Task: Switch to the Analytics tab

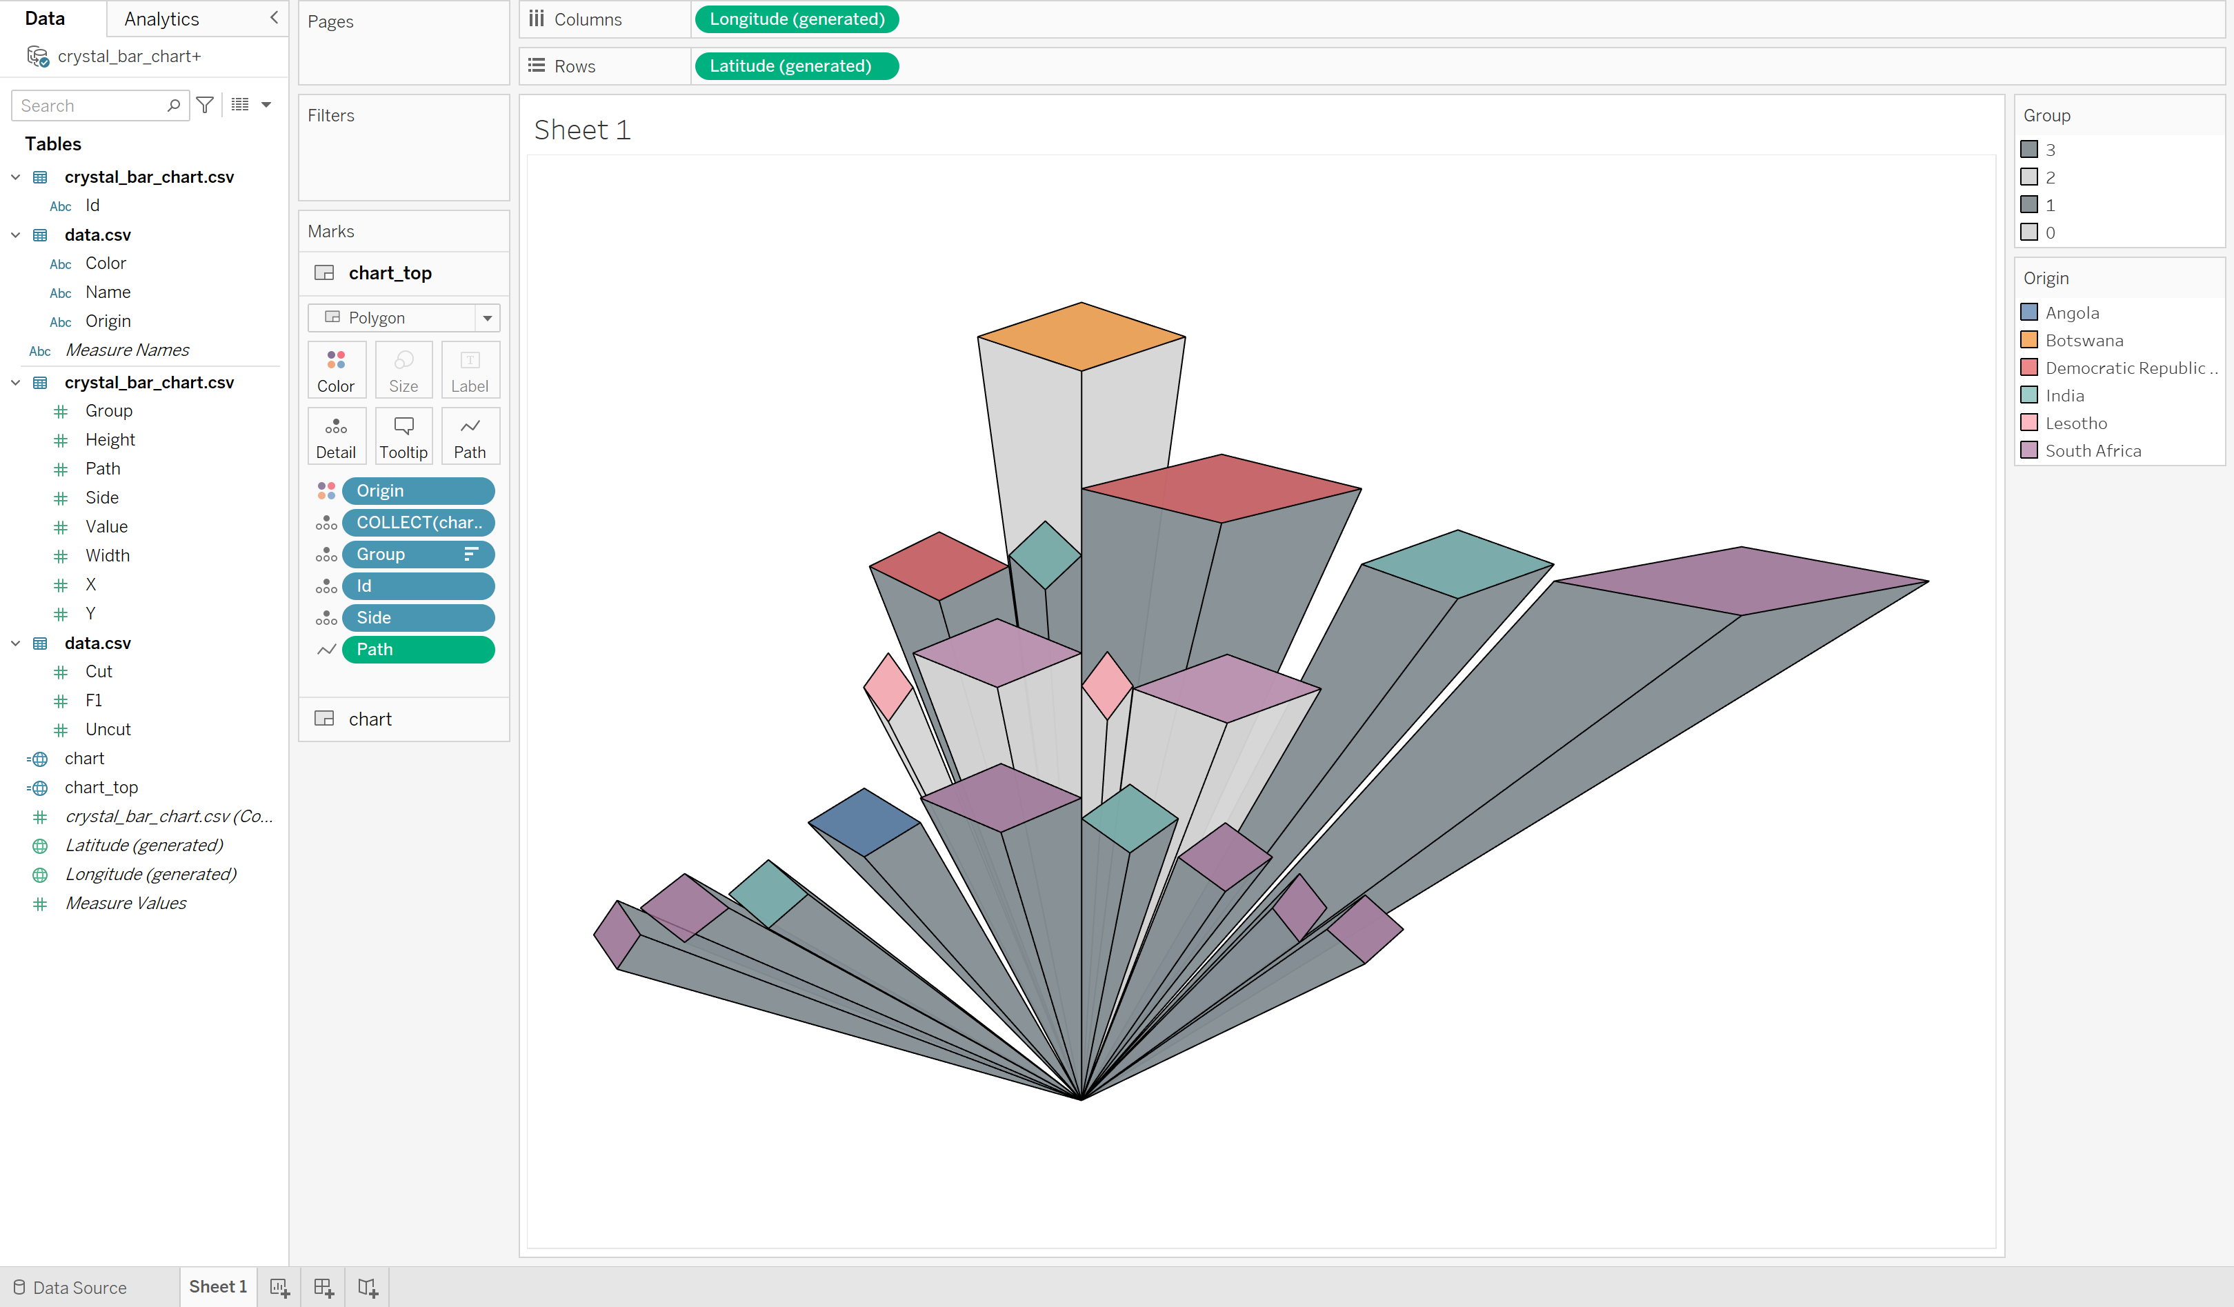Action: [161, 19]
